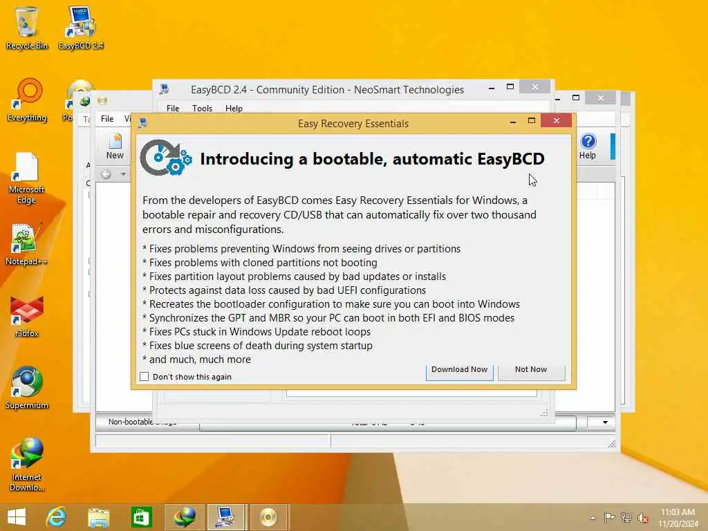Switch to Internet Download Manager taskbar button
The width and height of the screenshot is (708, 531).
[x=184, y=517]
